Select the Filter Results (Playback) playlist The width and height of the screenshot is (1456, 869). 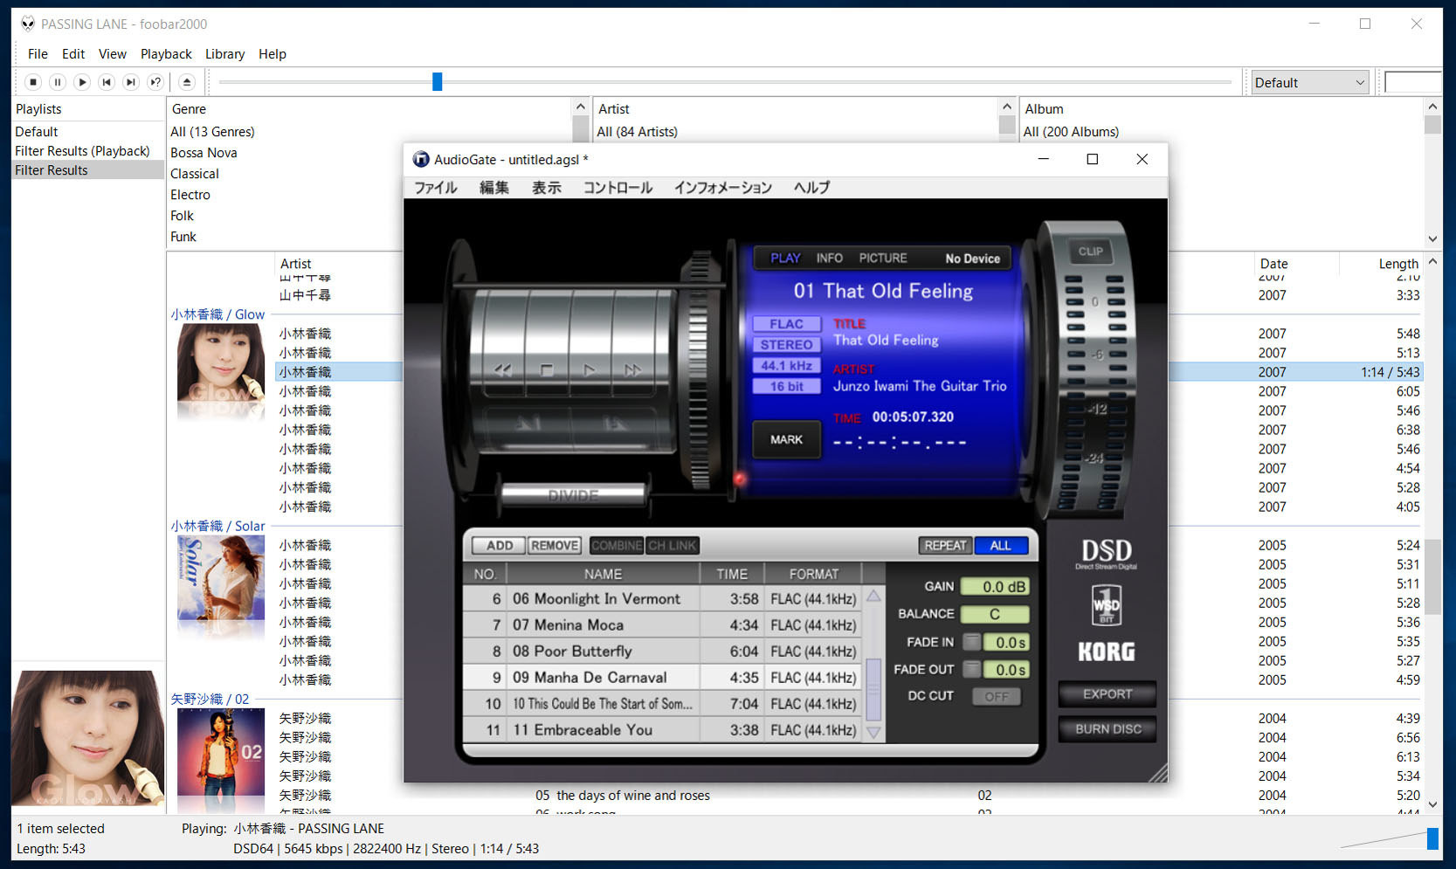[x=82, y=151]
